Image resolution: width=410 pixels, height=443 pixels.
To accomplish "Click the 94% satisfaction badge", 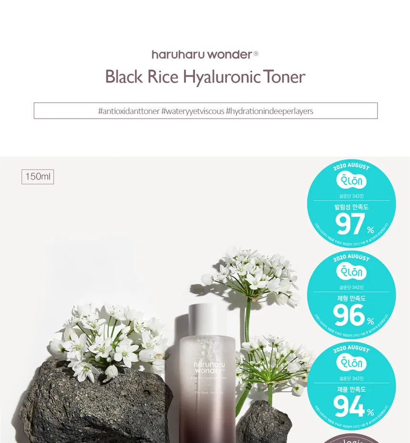I will tap(351, 386).
